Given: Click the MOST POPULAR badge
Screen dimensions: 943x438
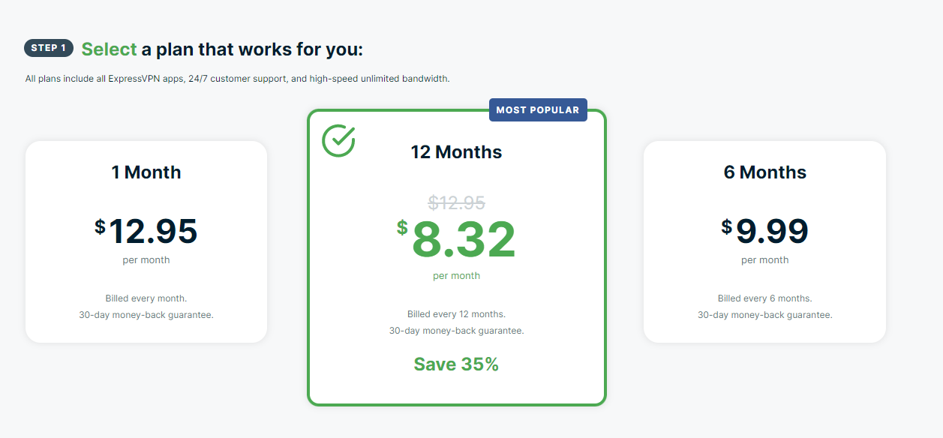Looking at the screenshot, I should tap(537, 110).
